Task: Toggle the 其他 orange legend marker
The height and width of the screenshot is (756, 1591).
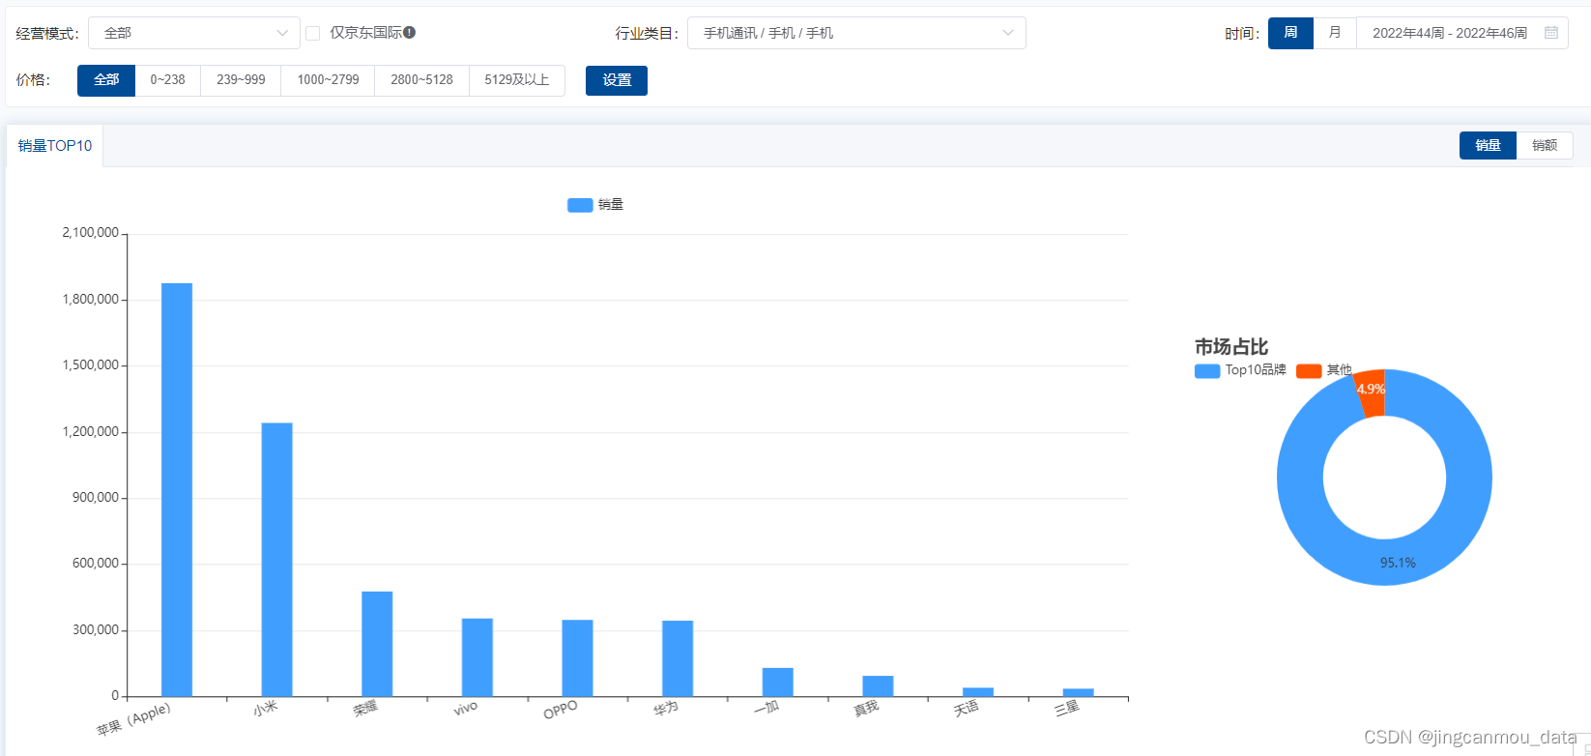Action: pyautogui.click(x=1309, y=371)
